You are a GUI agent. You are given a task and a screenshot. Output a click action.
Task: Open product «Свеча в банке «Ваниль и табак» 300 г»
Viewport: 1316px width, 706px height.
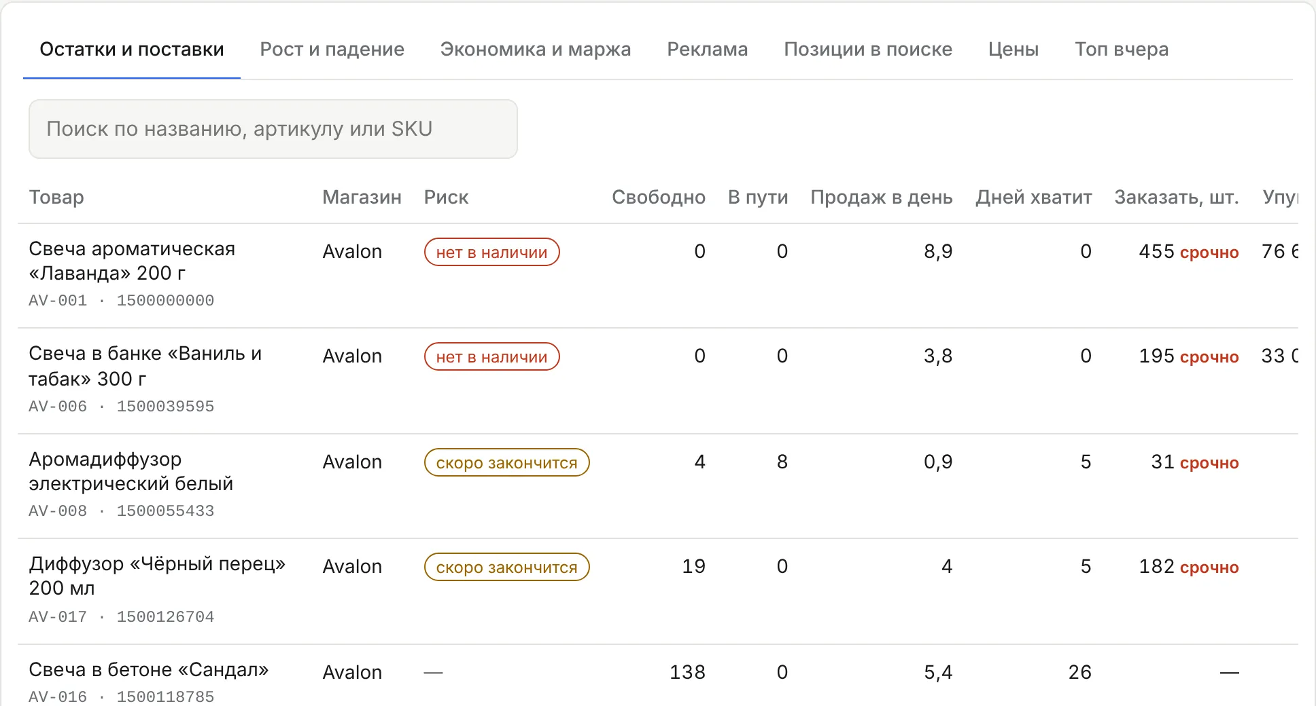[x=145, y=366]
